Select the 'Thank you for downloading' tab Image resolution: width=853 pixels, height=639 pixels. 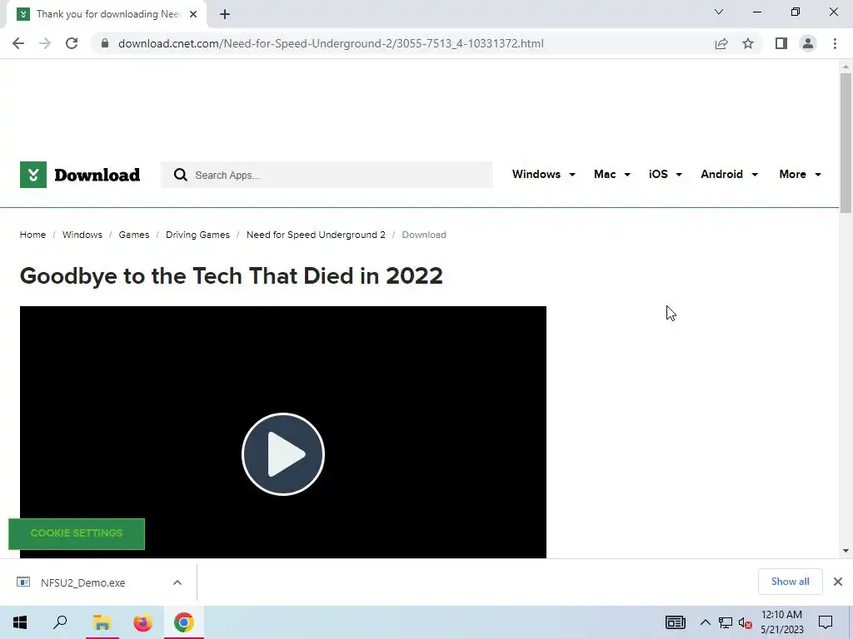tap(107, 14)
